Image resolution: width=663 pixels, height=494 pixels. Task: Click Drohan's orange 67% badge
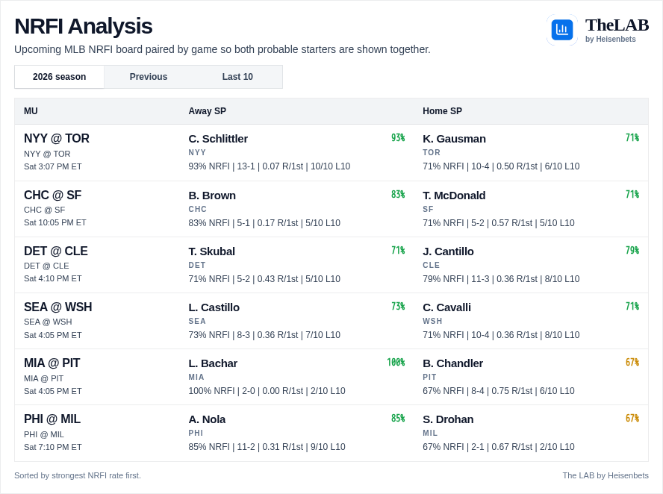click(632, 419)
